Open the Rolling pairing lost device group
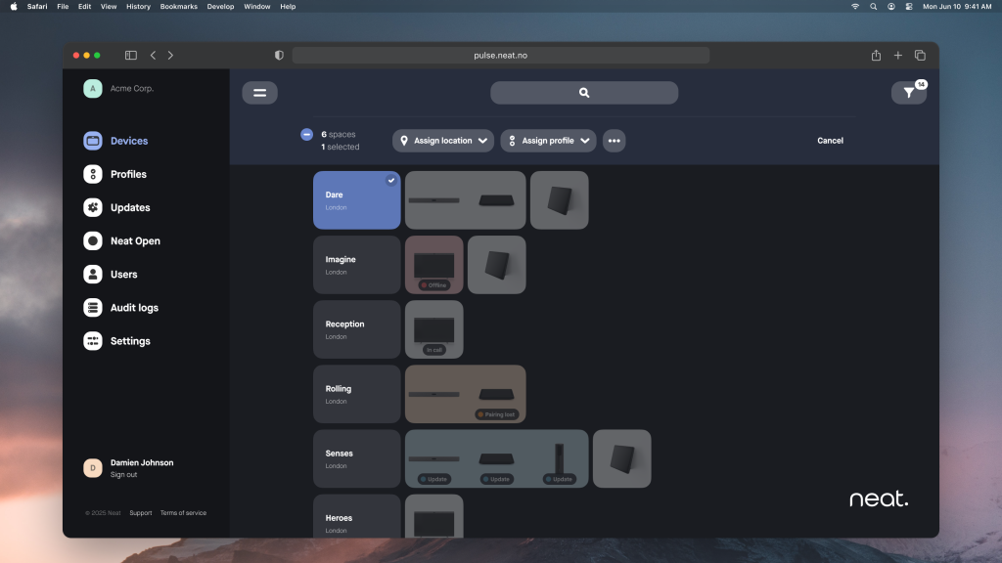 [x=465, y=394]
